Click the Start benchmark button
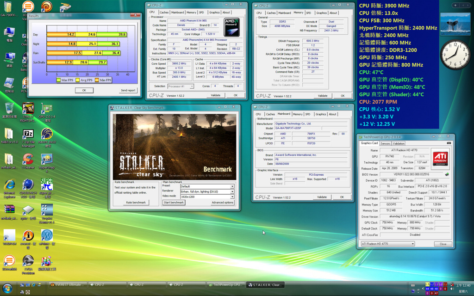Viewport: 474px width, 296px height. pyautogui.click(x=174, y=203)
